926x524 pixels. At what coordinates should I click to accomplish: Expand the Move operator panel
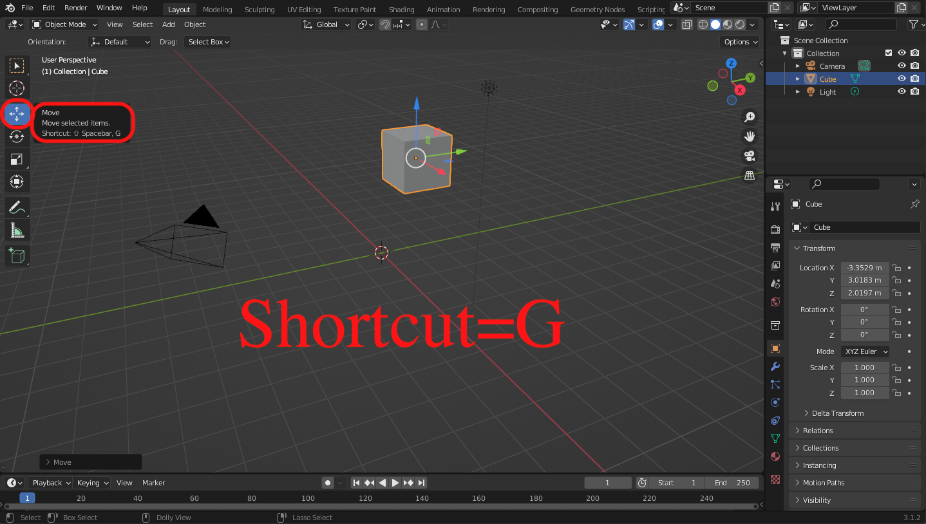90,462
